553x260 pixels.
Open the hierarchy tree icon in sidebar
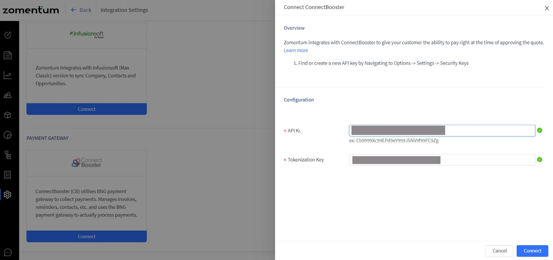(x=8, y=155)
